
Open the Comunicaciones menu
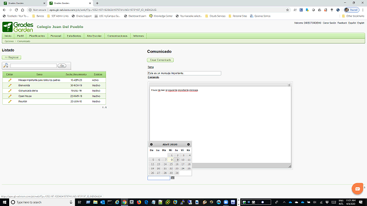[x=117, y=36]
